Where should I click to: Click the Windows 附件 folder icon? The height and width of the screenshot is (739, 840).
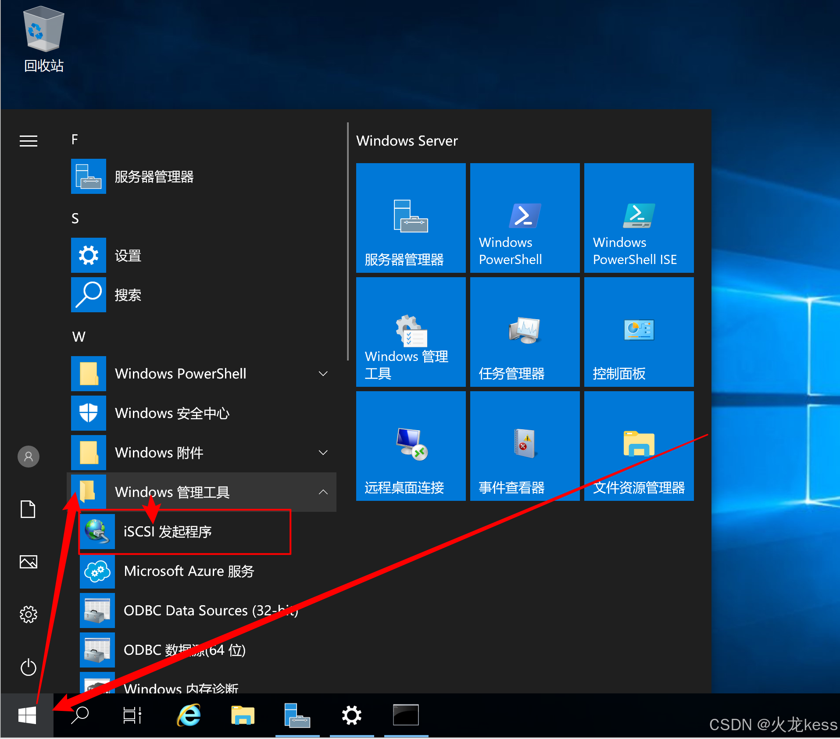(x=89, y=453)
